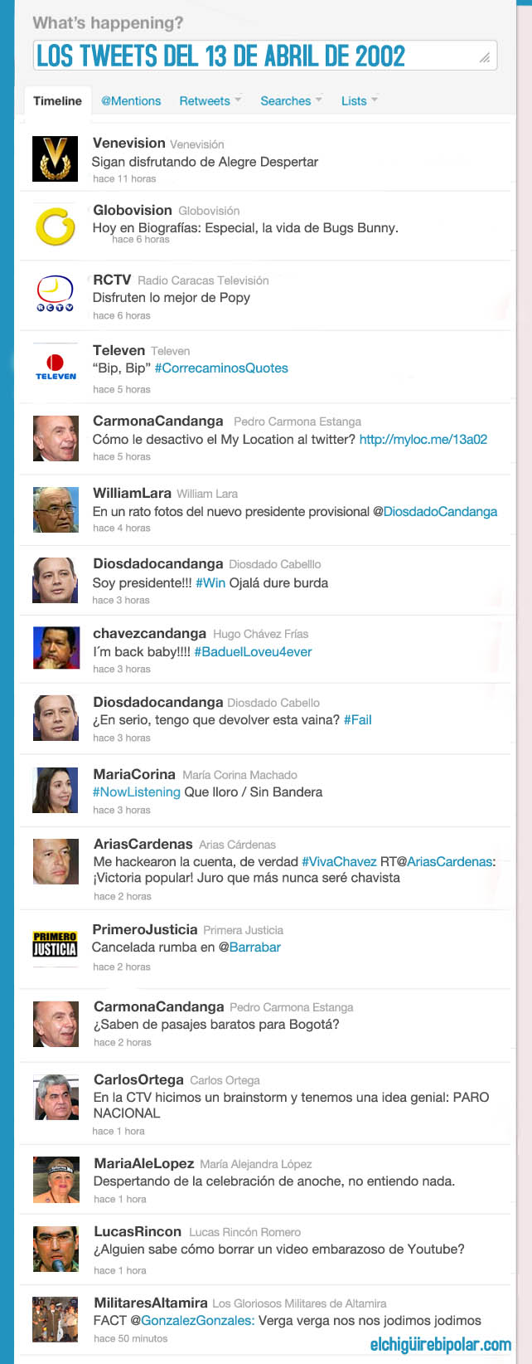The height and width of the screenshot is (1364, 532).
Task: Open the myloc.me/13a02 link
Action: tap(423, 439)
